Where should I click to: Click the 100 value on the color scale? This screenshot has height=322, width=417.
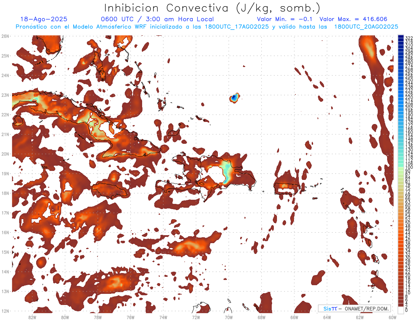point(409,167)
